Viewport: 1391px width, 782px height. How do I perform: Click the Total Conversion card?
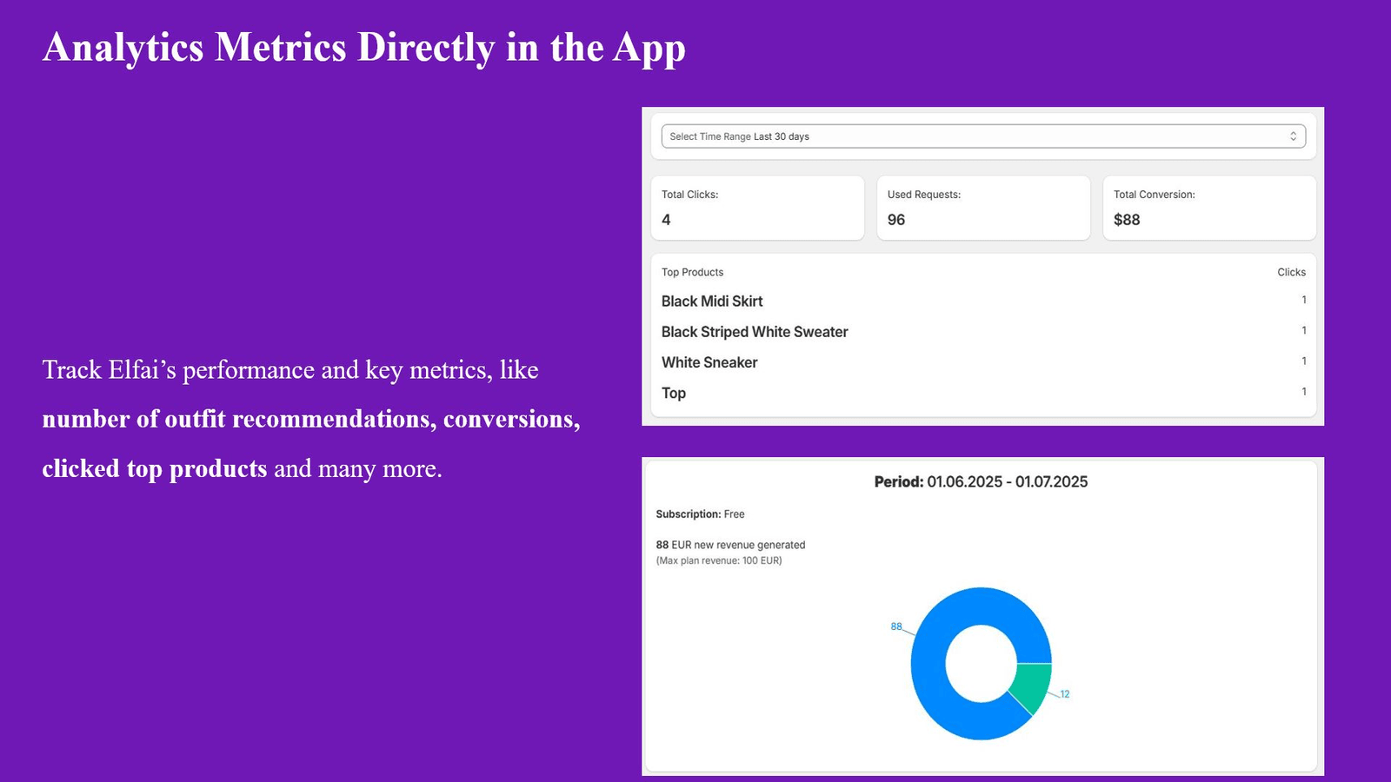click(1209, 208)
